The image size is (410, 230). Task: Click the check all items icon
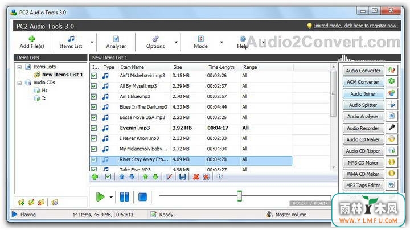point(108,177)
